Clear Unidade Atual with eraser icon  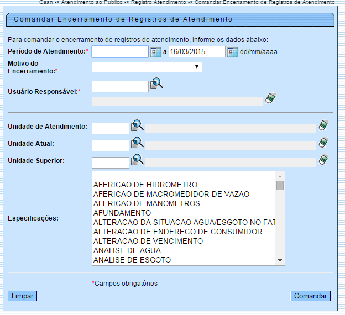click(x=324, y=143)
